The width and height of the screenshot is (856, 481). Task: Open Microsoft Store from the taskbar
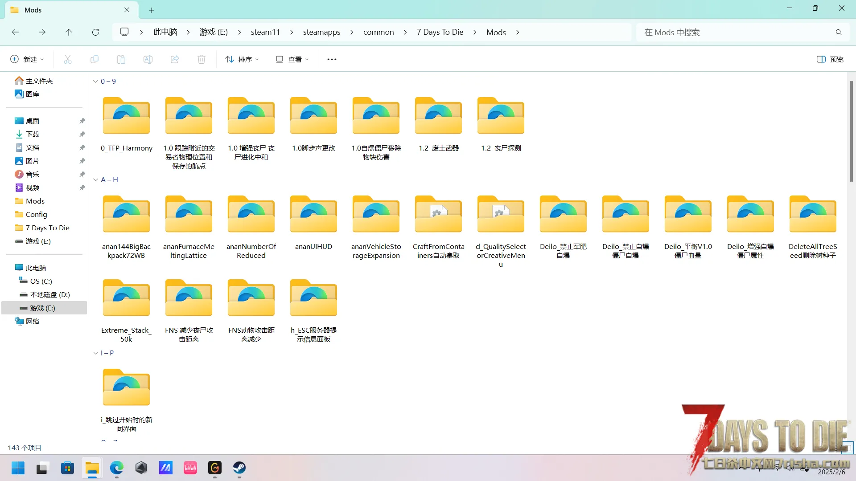(x=67, y=468)
